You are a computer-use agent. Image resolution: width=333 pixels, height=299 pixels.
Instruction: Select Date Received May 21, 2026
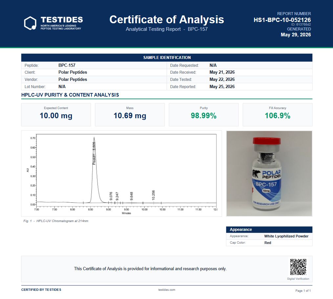click(x=222, y=72)
